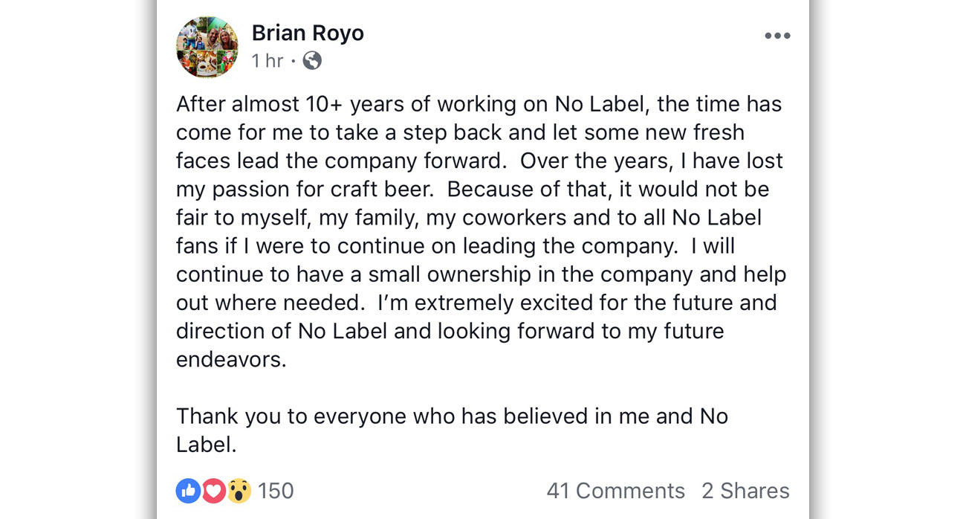Click the yellow Wow reaction emoji
Viewport: 966px width, 519px height.
(239, 491)
